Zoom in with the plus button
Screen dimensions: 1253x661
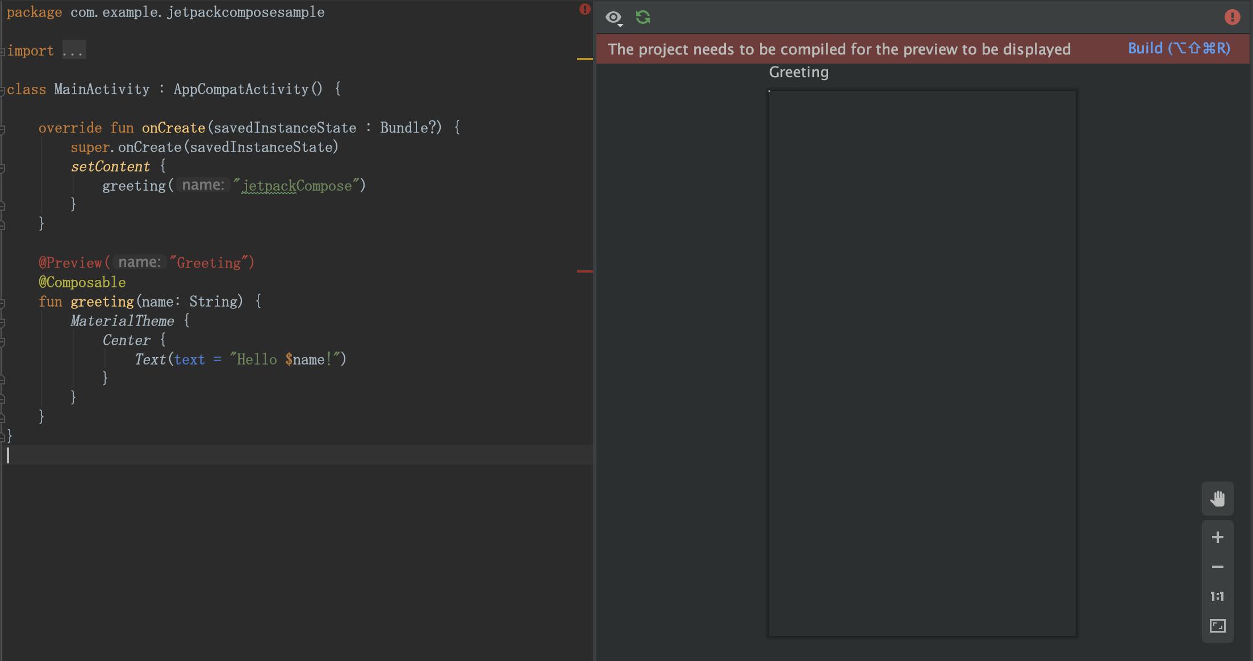tap(1217, 537)
